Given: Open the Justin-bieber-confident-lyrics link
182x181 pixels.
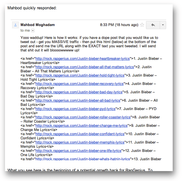Looking at the screenshot, I should (80, 134).
